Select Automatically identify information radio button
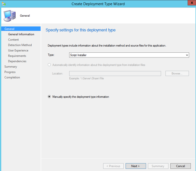The width and height of the screenshot is (196, 171). point(49,65)
